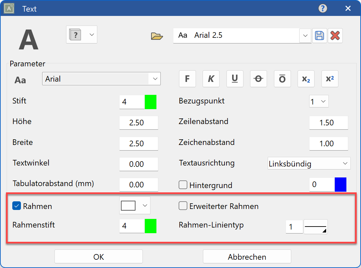
Task: Apply italic formatting via the K icon
Action: tap(211, 79)
